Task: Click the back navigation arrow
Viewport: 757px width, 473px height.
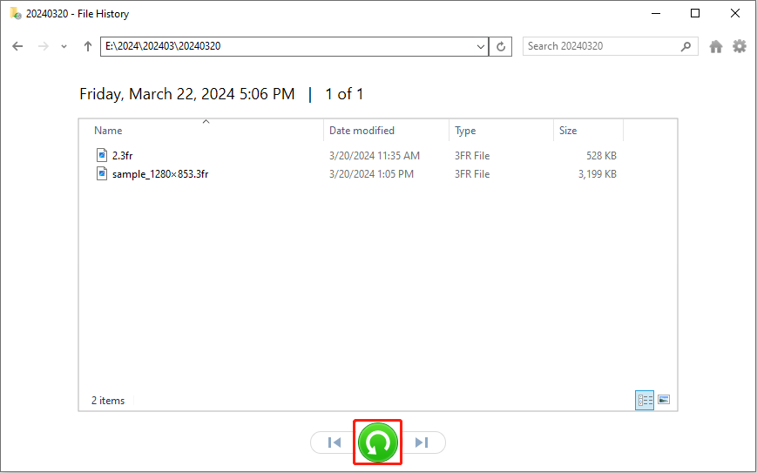Action: click(17, 46)
